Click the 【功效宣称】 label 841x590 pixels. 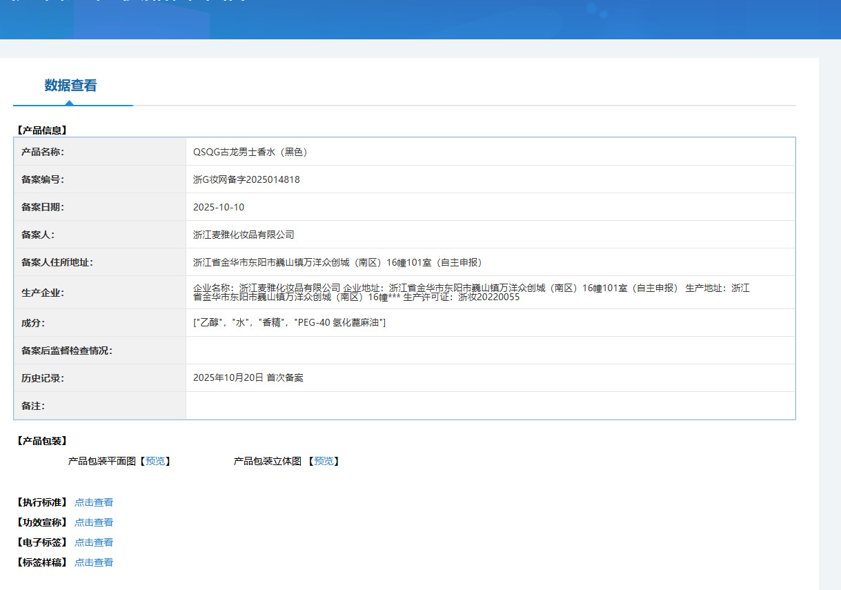(x=41, y=522)
